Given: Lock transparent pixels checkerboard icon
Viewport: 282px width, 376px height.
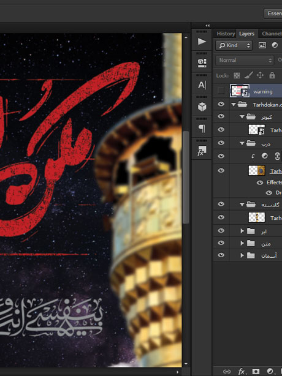Looking at the screenshot, I should pos(237,75).
